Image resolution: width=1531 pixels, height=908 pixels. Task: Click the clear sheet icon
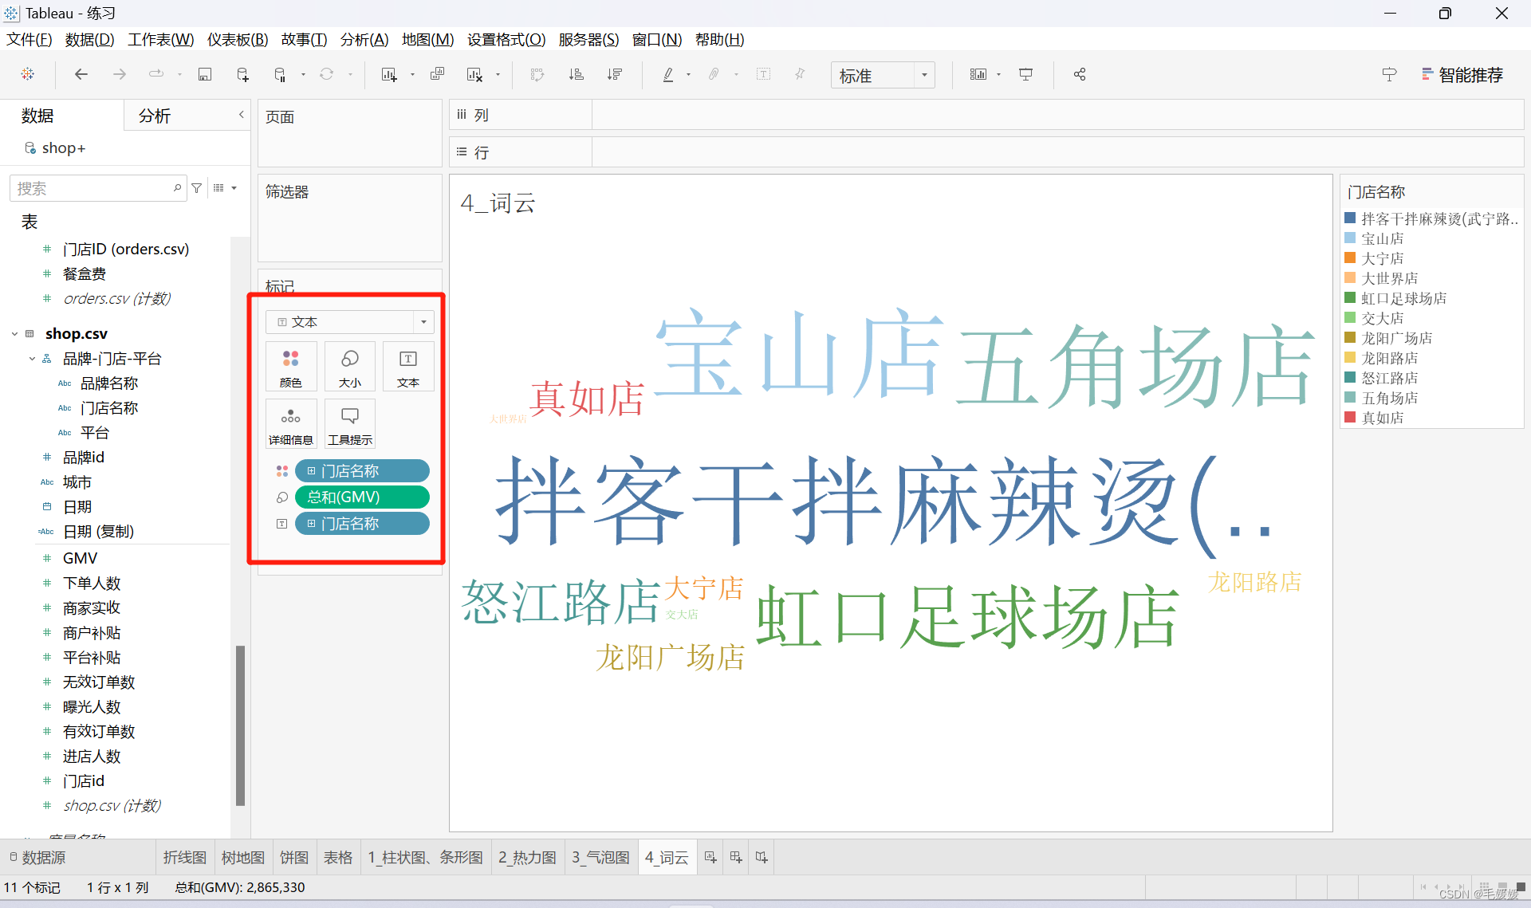pos(474,74)
